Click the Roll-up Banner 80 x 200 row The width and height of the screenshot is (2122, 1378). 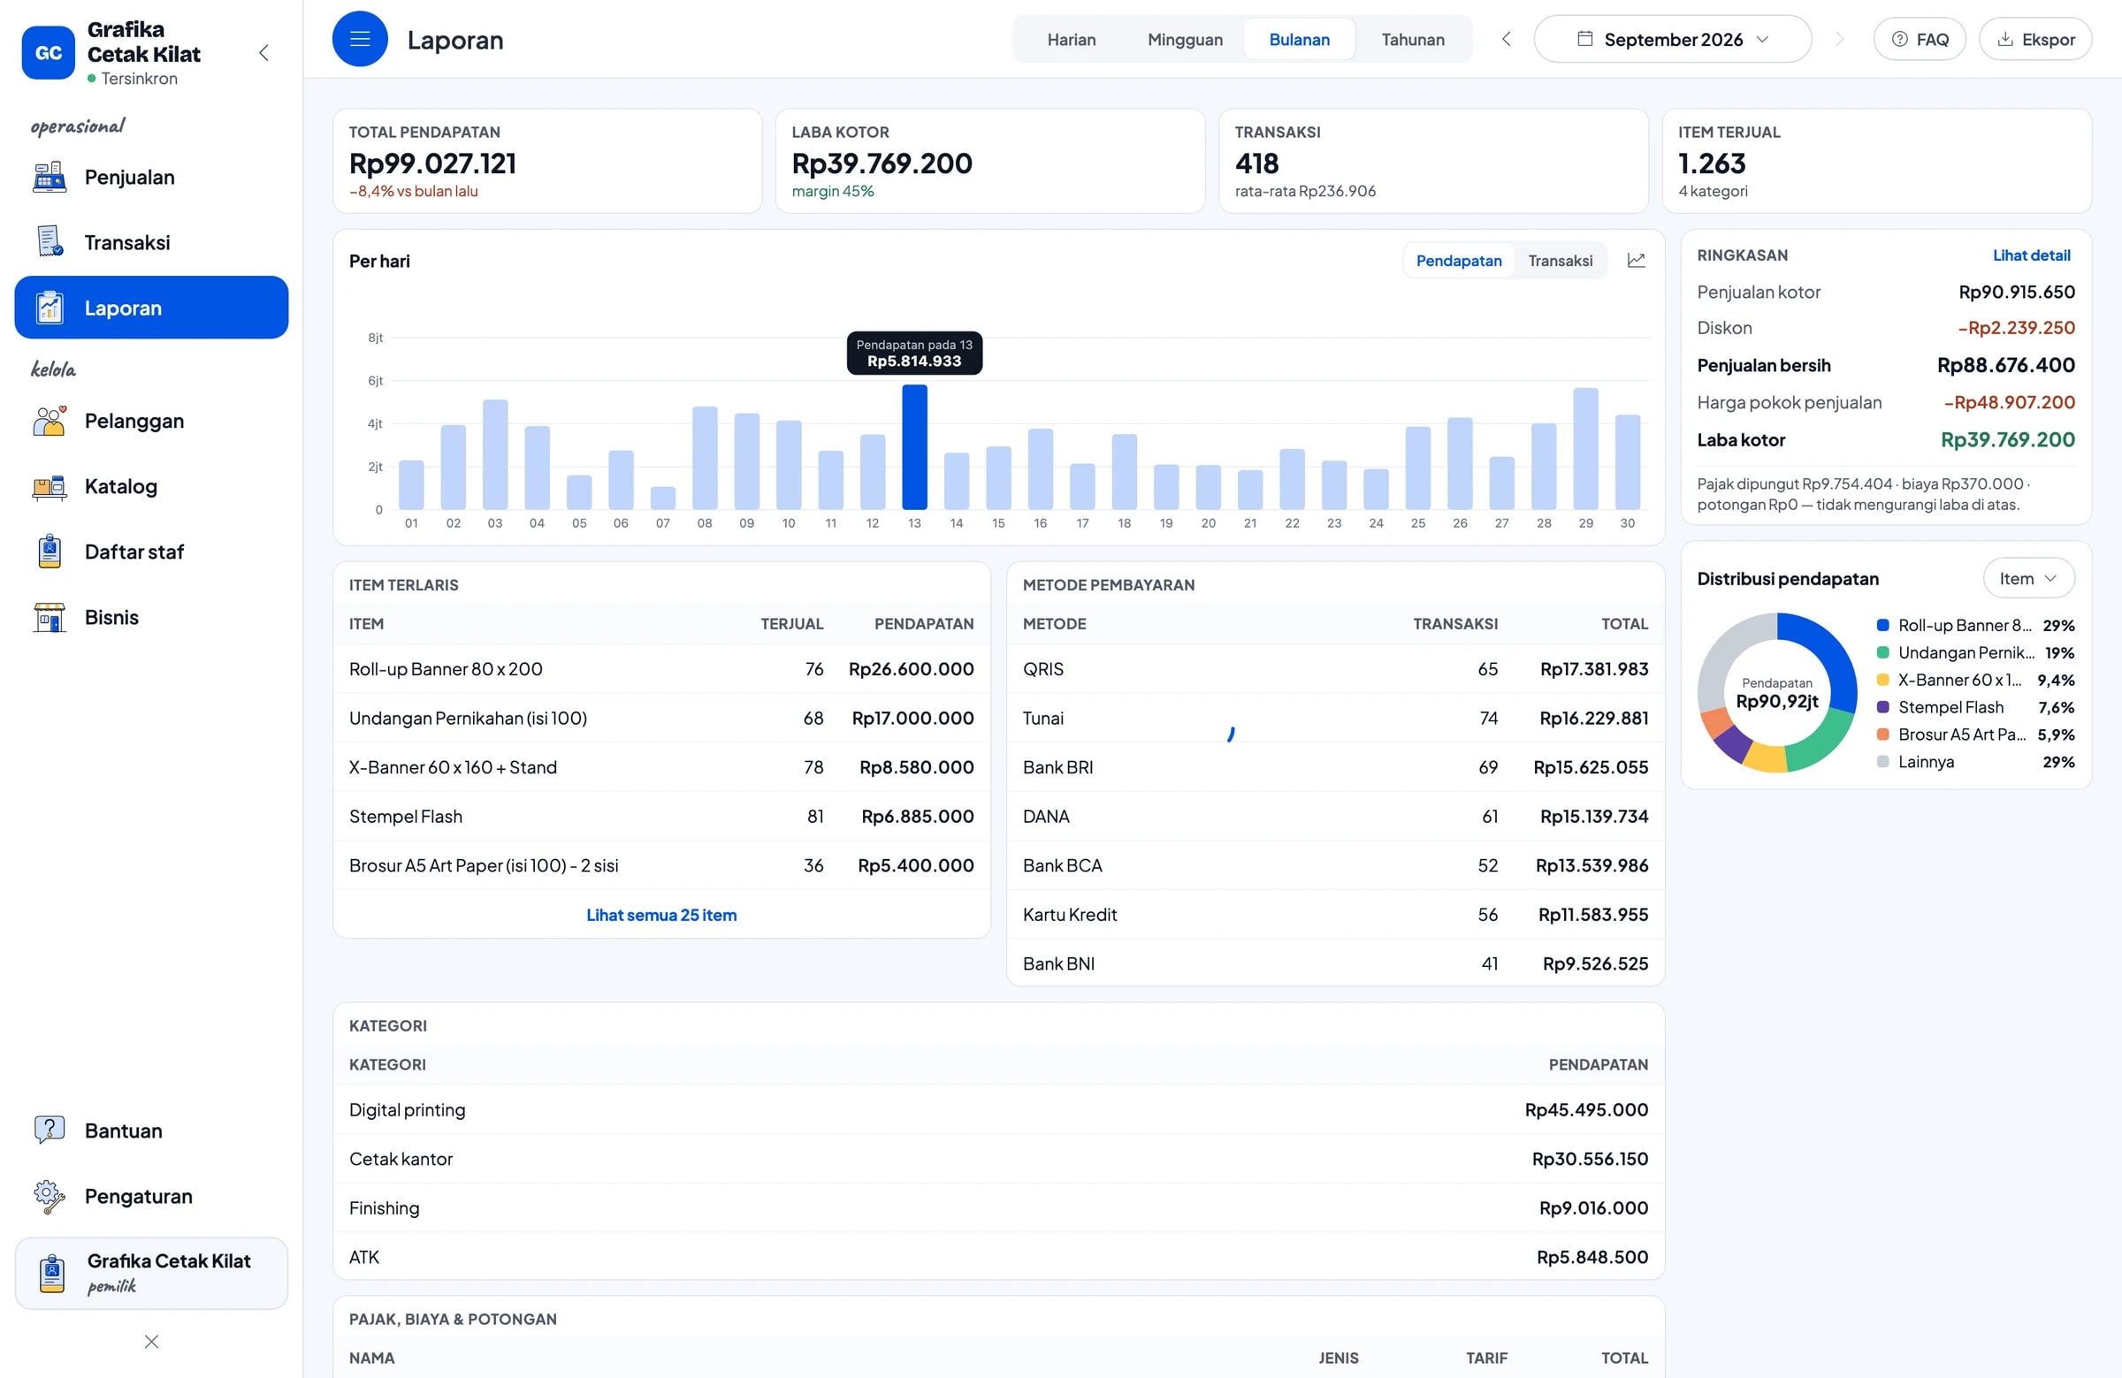661,668
